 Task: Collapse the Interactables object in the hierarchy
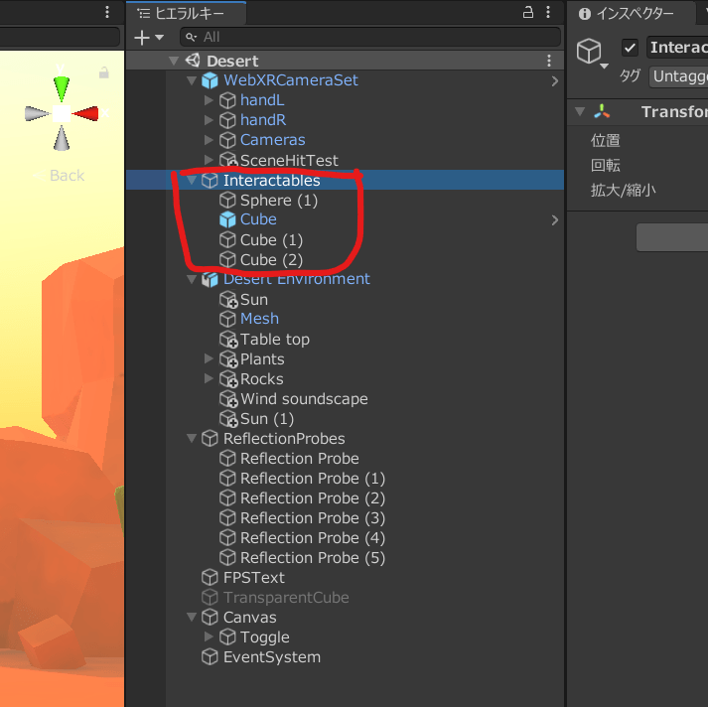(192, 181)
